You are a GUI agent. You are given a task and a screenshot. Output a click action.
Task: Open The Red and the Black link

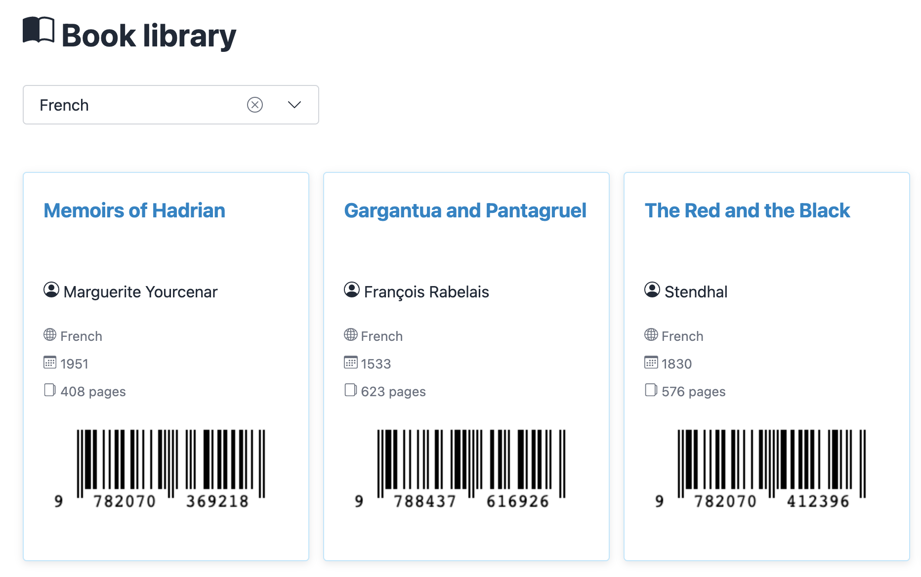[x=747, y=210]
